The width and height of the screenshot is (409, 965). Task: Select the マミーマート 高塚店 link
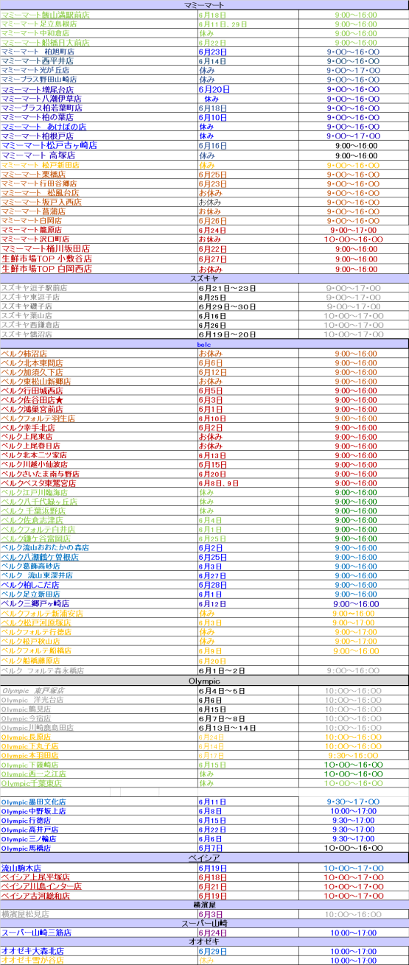[x=37, y=156]
